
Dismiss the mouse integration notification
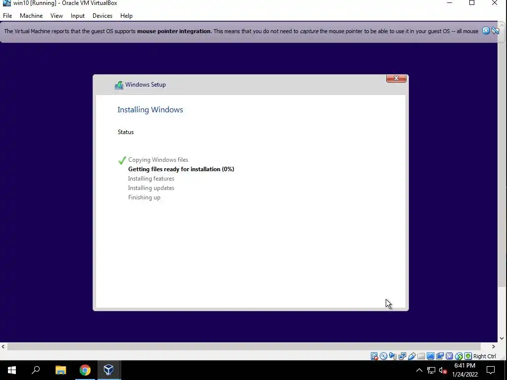[486, 31]
